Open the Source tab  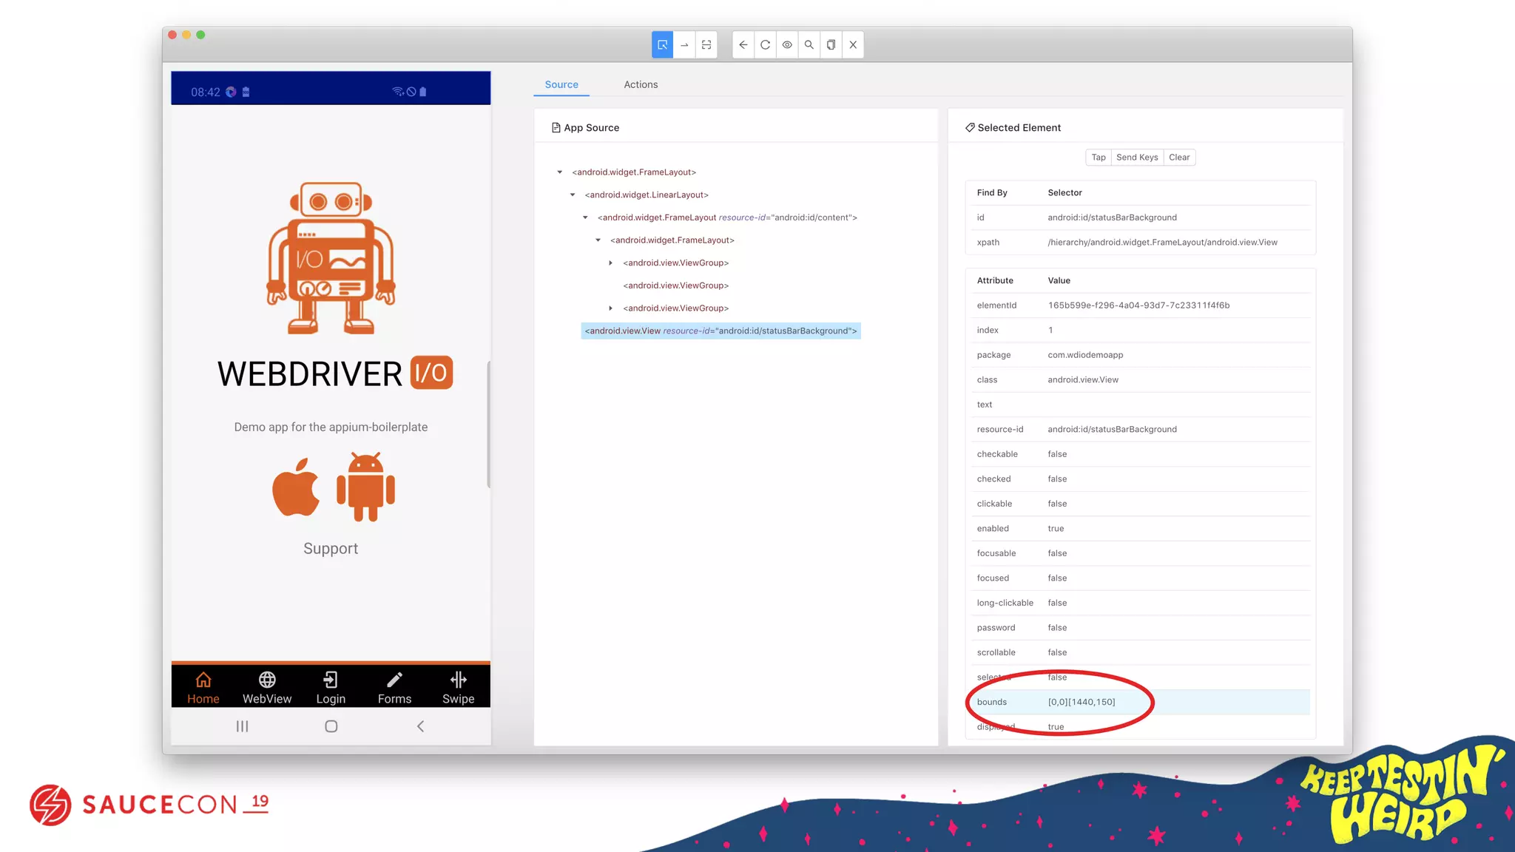(561, 85)
